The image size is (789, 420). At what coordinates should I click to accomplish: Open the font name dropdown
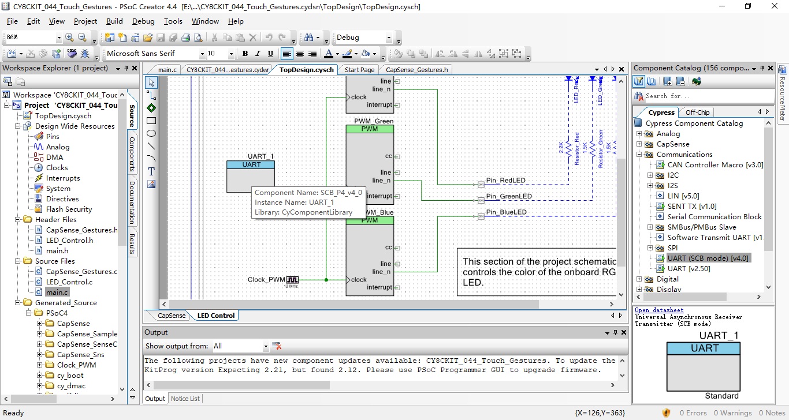coord(202,54)
